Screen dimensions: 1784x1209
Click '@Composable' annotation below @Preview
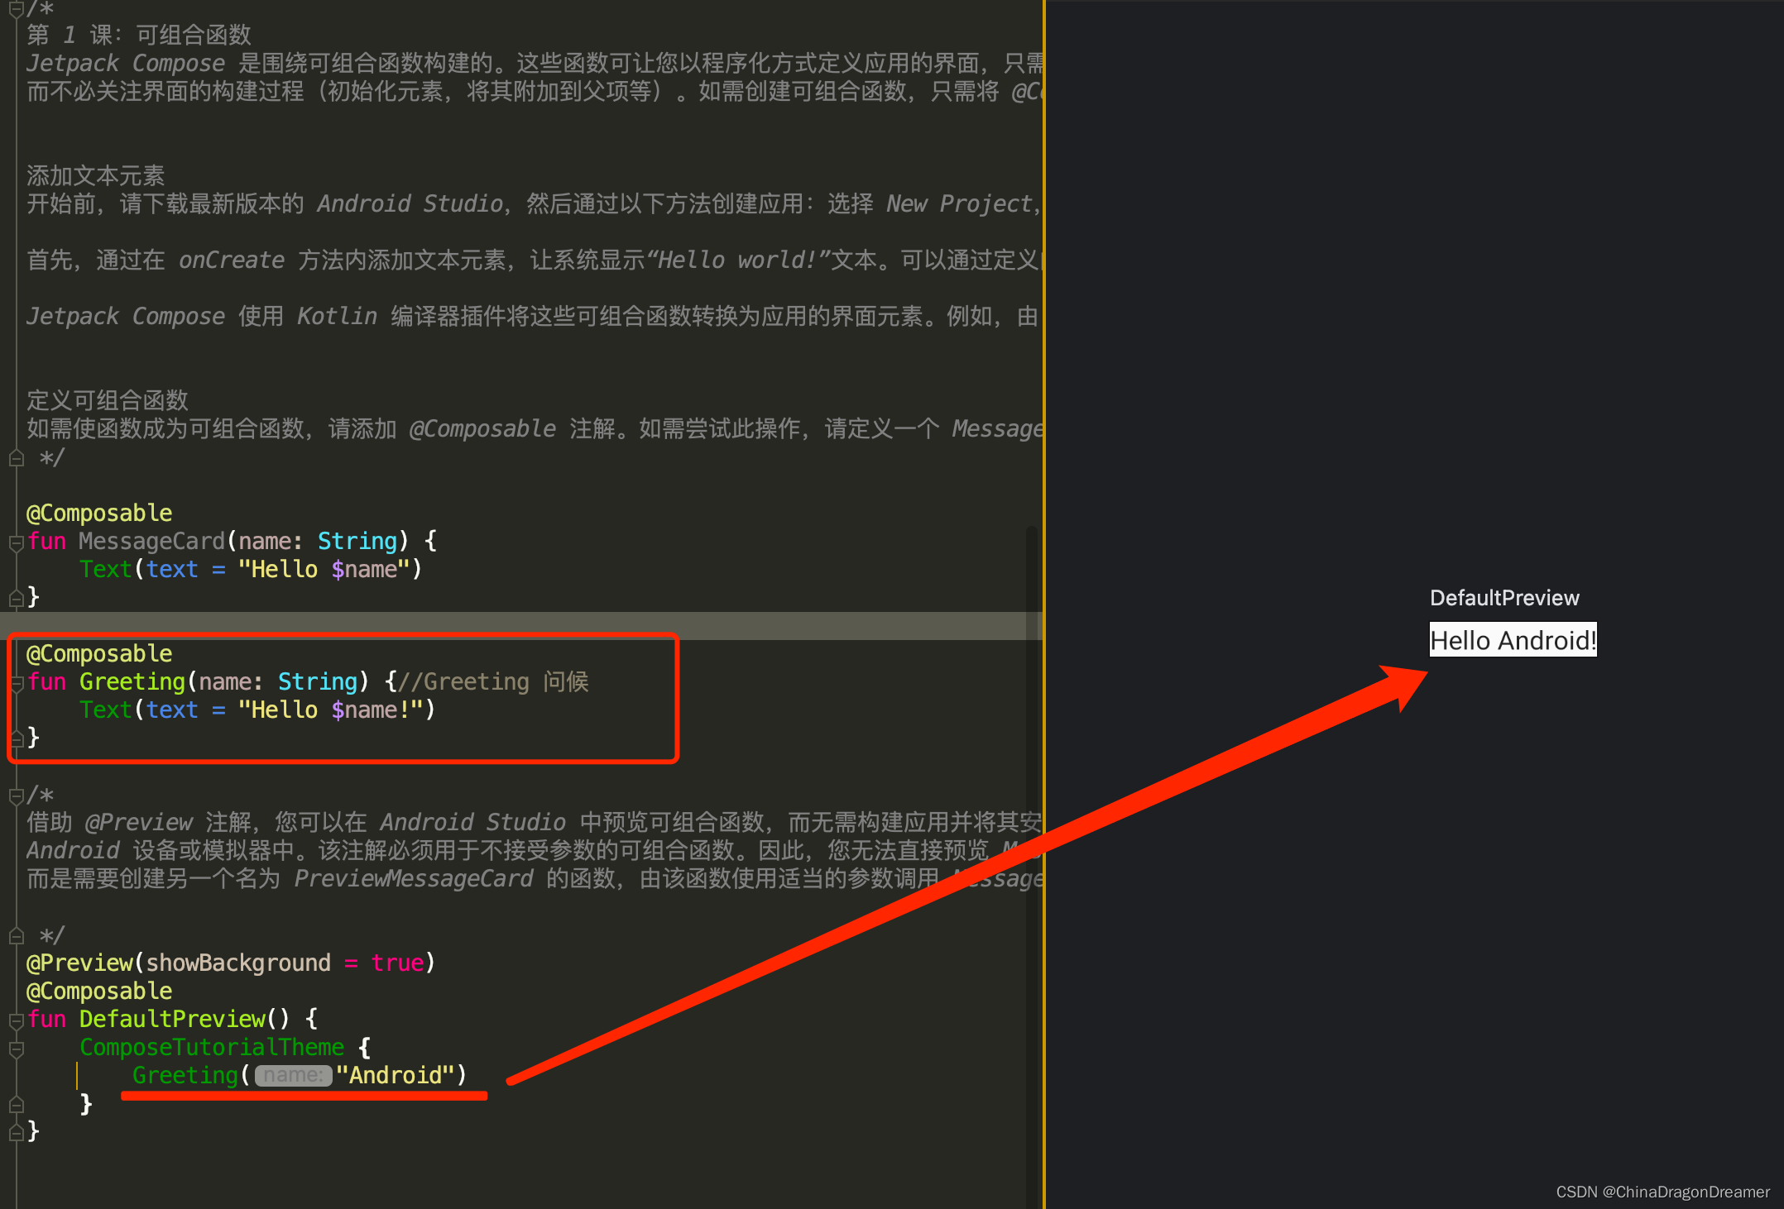[99, 992]
